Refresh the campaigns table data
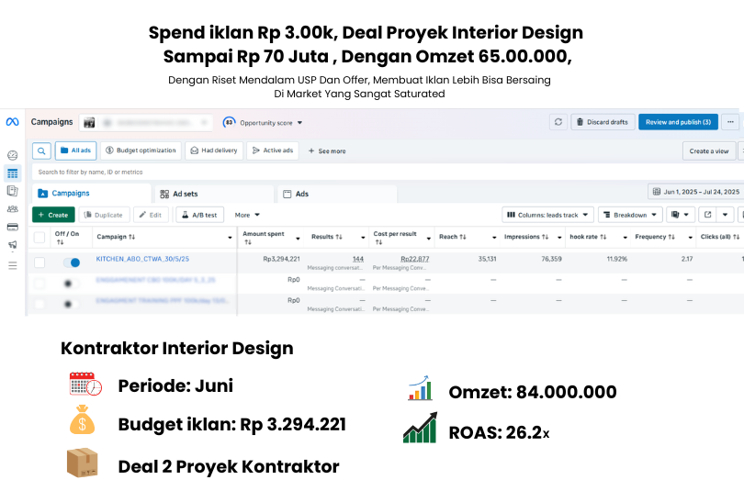This screenshot has height=502, width=744. pos(558,122)
